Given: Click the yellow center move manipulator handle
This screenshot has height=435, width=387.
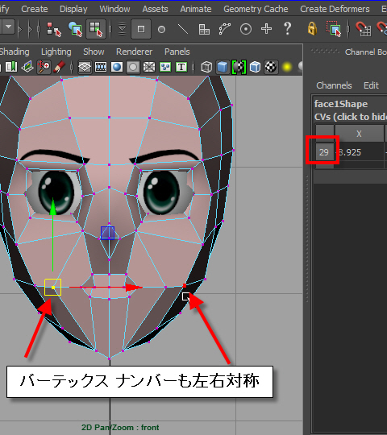Looking at the screenshot, I should [52, 288].
